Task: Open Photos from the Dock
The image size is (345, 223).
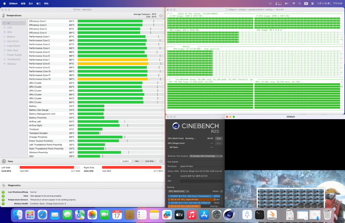Action: click(x=92, y=215)
